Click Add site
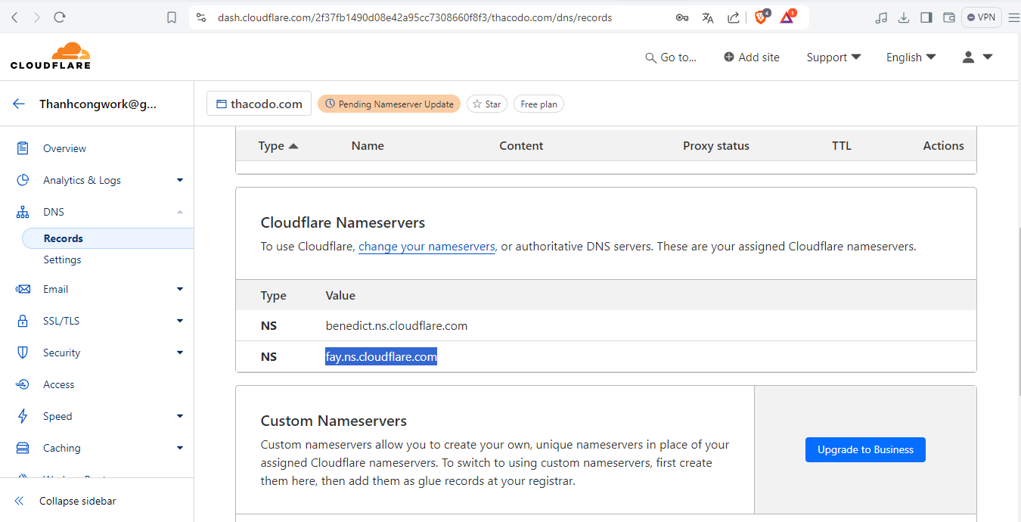The width and height of the screenshot is (1021, 522). pyautogui.click(x=752, y=57)
